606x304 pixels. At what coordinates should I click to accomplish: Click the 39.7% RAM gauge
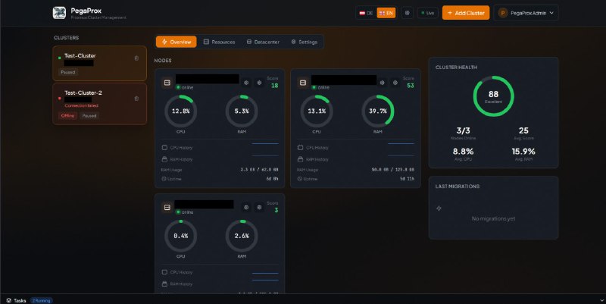(x=377, y=111)
